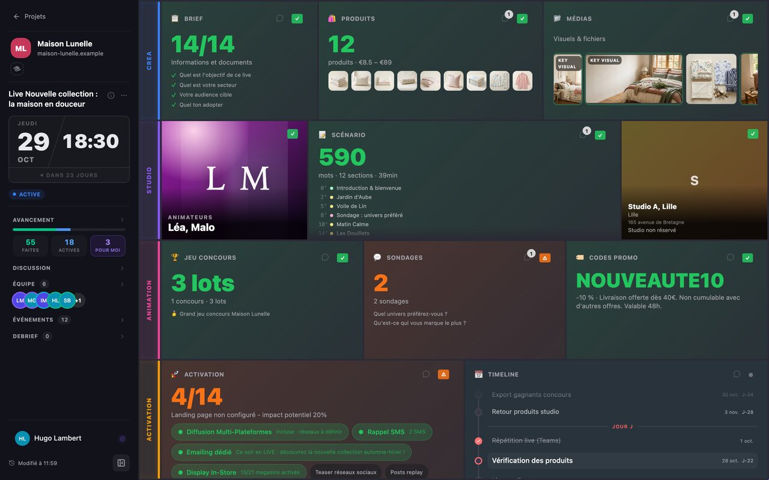Viewport: 769px width, 480px height.
Task: Open comments on the Sondages card
Action: click(527, 257)
